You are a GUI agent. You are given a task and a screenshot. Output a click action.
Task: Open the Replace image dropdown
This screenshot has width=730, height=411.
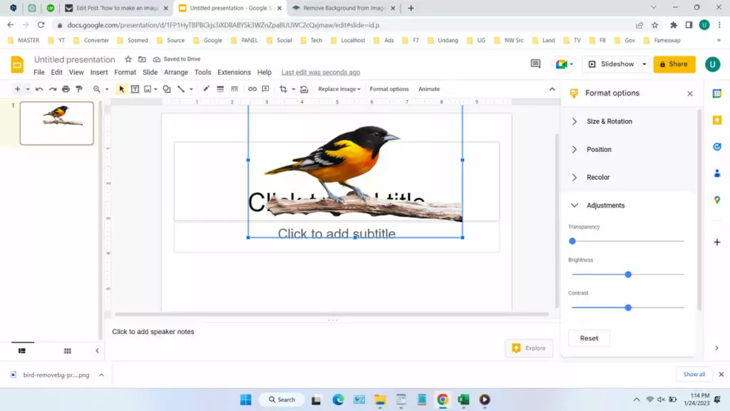point(339,89)
